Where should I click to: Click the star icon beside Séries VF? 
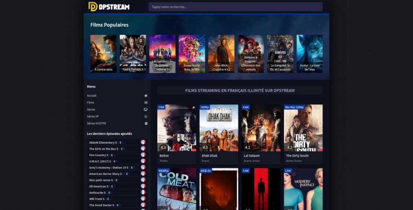coord(146,116)
